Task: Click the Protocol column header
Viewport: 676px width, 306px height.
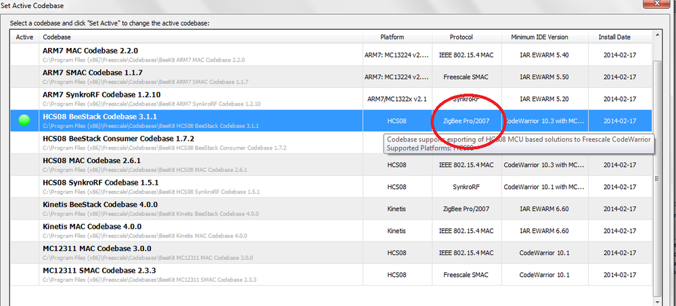Action: tap(467, 37)
